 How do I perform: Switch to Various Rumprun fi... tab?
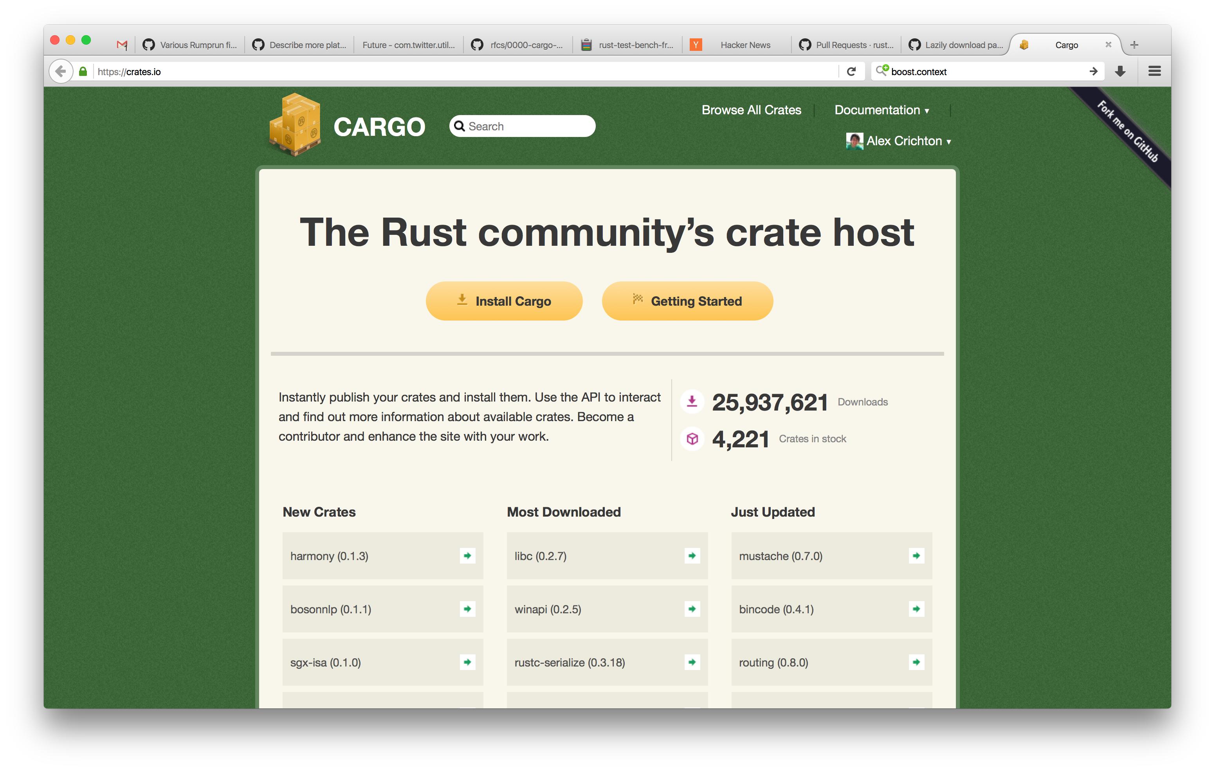(190, 45)
